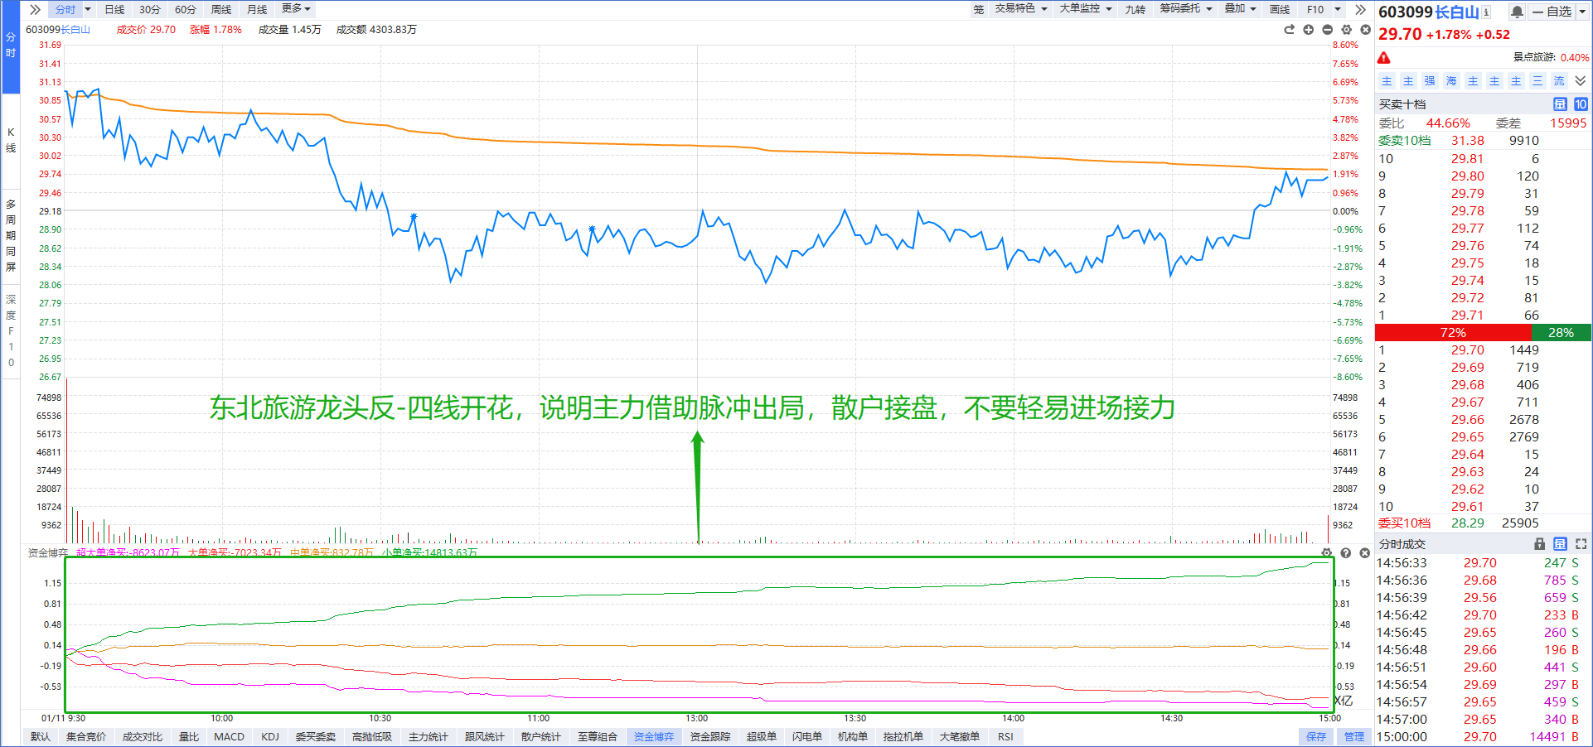Close the main chart panel

pos(1365,30)
